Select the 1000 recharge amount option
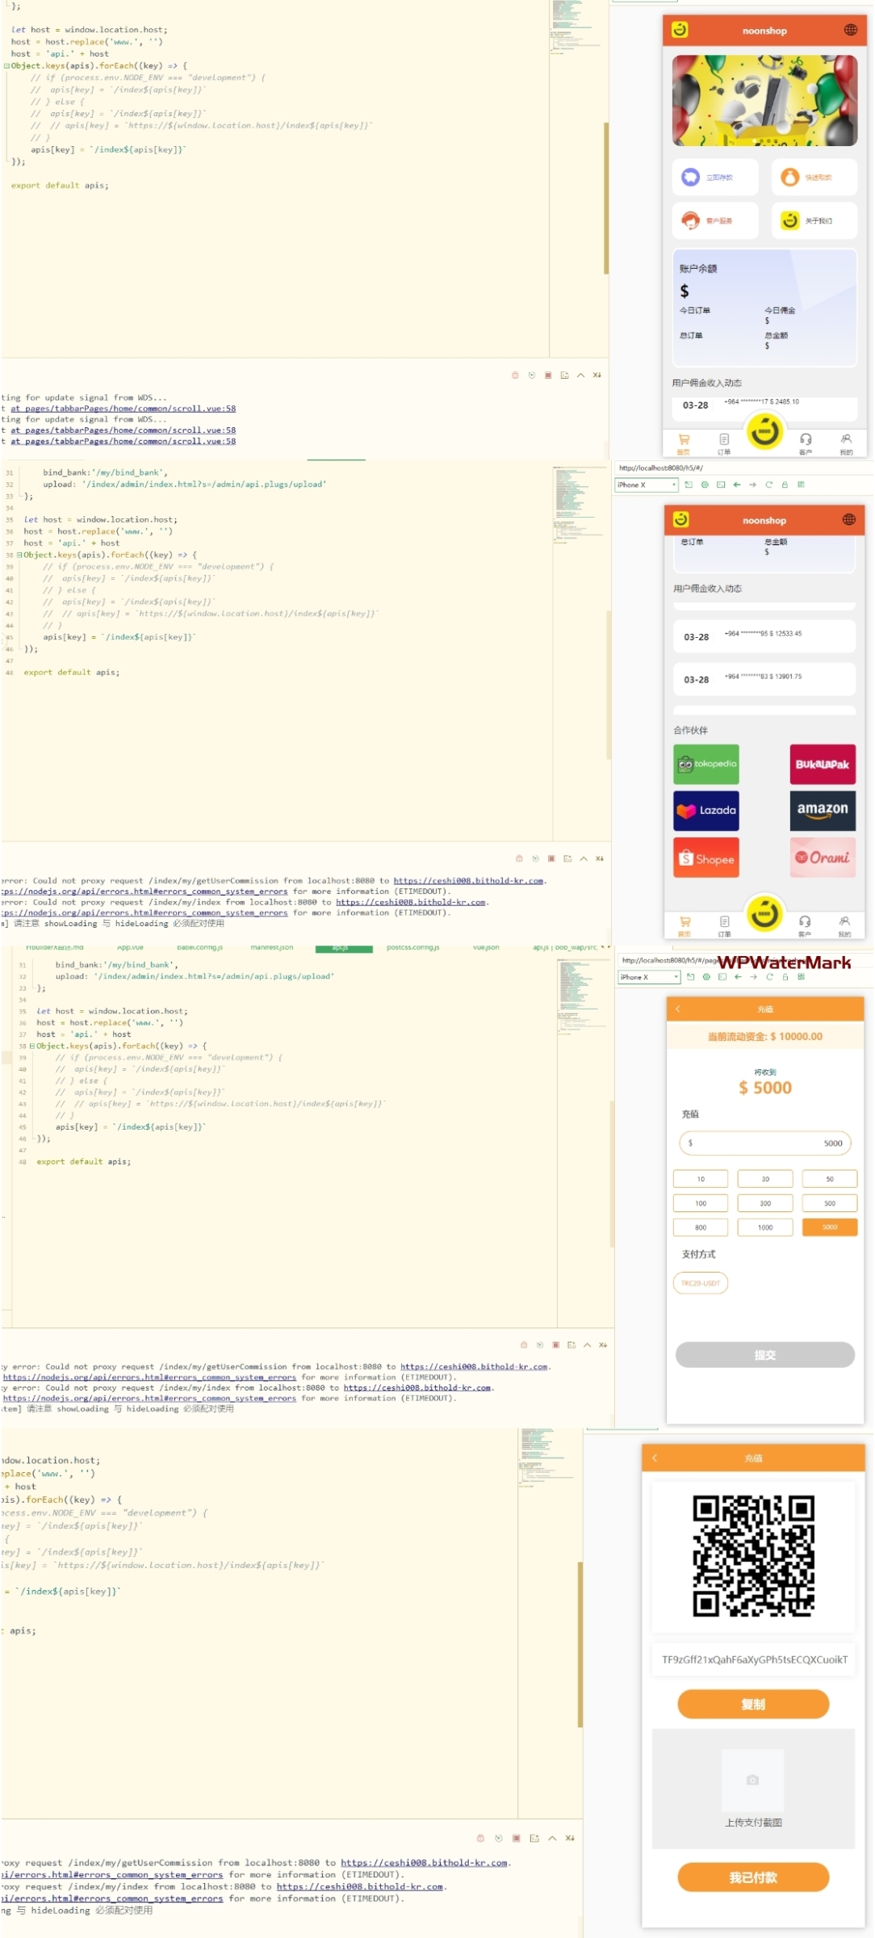 click(x=764, y=1227)
